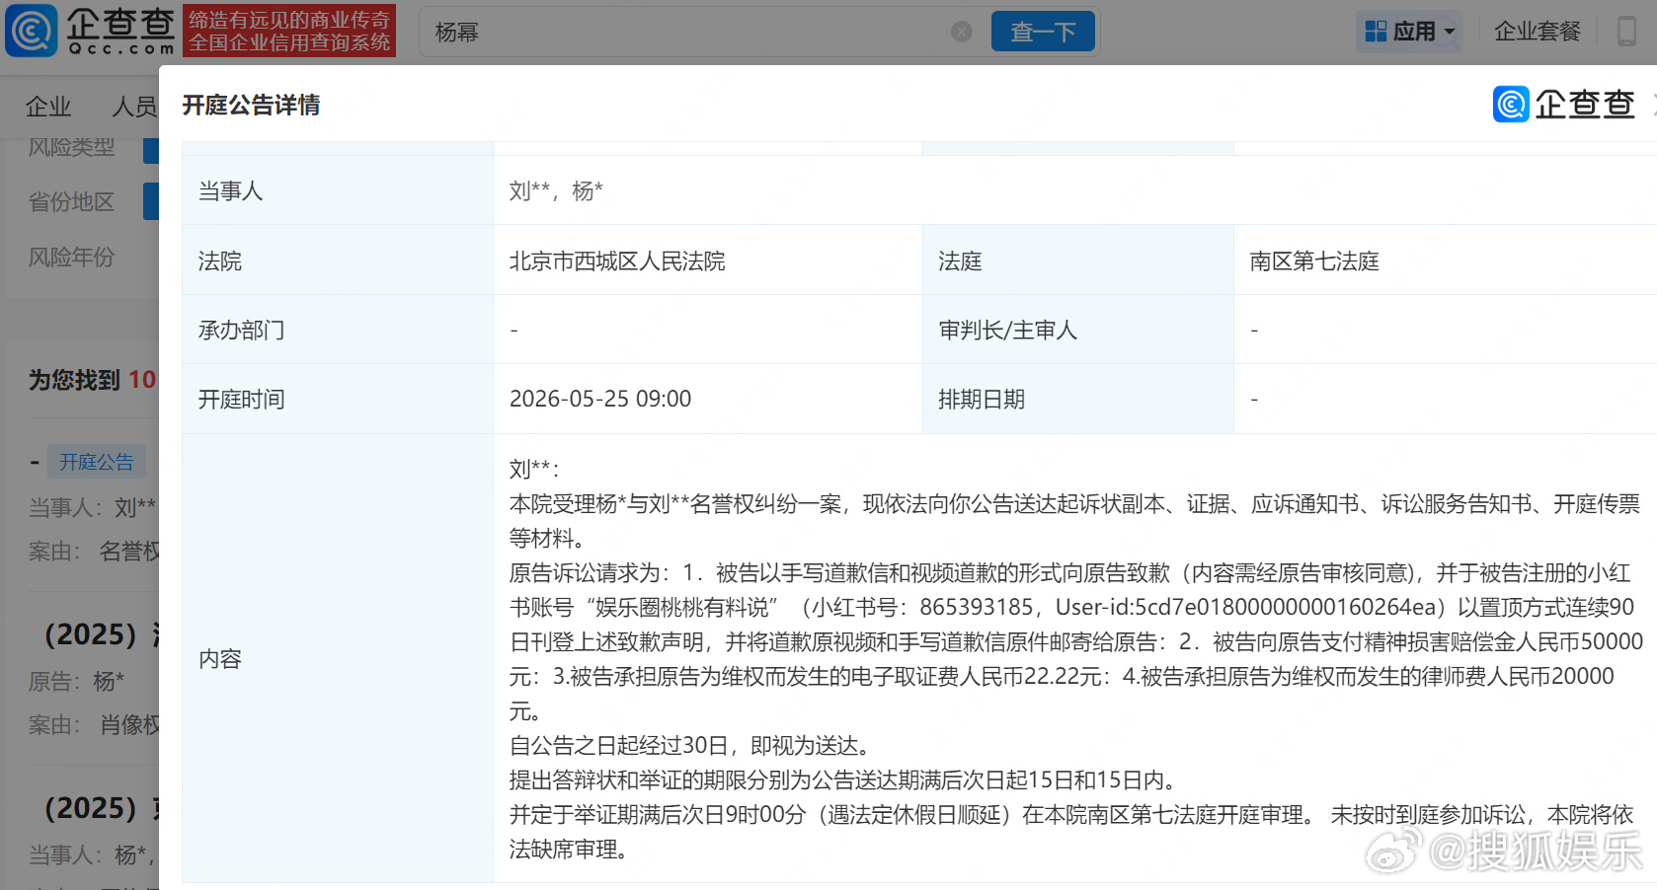Switch to the 企业 tab

[x=48, y=107]
